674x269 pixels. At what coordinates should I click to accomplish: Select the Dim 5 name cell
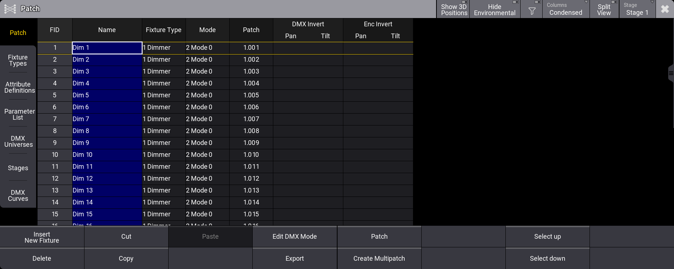[x=107, y=95]
